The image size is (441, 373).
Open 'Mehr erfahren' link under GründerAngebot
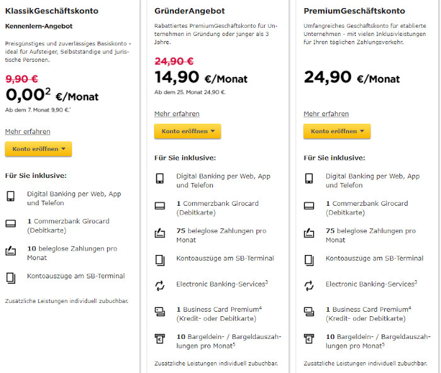(x=177, y=114)
